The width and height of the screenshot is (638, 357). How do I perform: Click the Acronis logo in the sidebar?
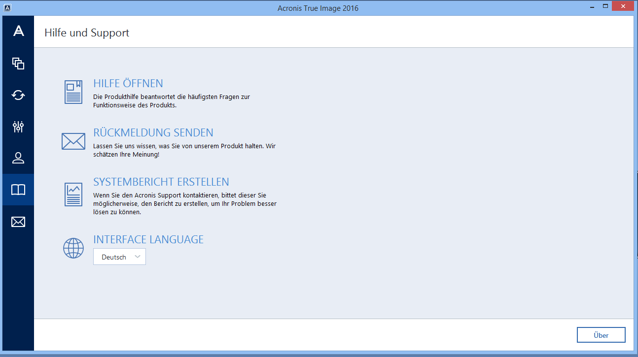[18, 31]
